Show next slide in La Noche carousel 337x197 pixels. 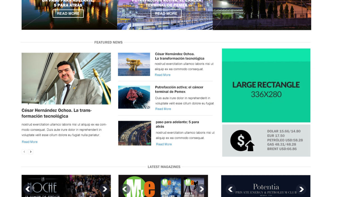point(104,189)
